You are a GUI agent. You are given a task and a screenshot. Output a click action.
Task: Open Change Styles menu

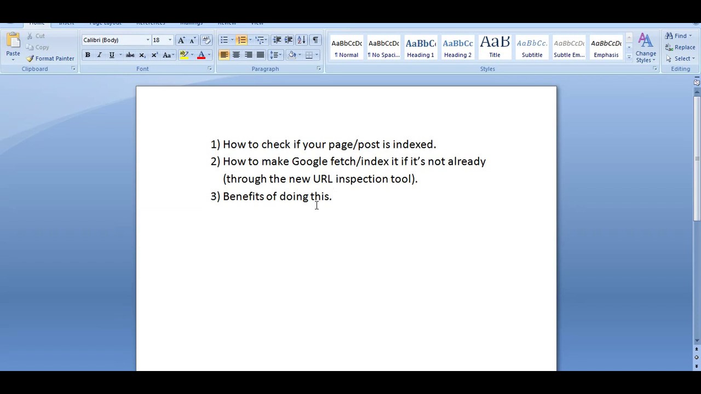[646, 48]
